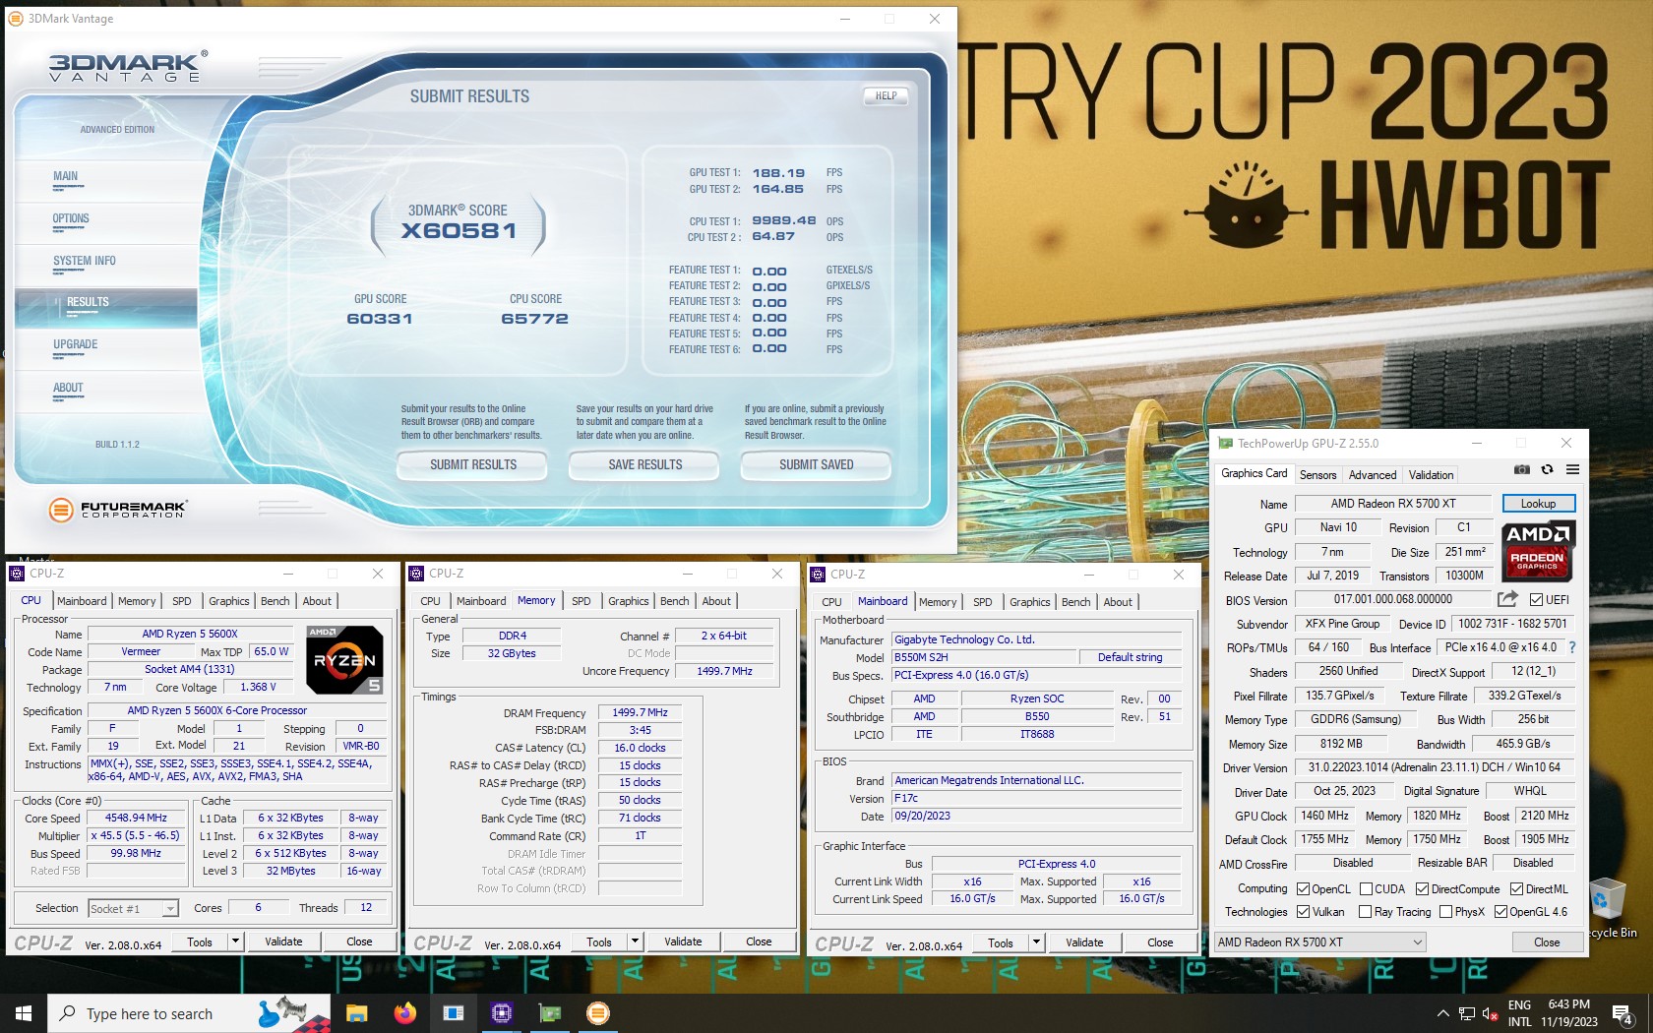Expand Tools dropdown arrow in CPU-Z Memory window
1653x1033 pixels.
click(x=635, y=942)
